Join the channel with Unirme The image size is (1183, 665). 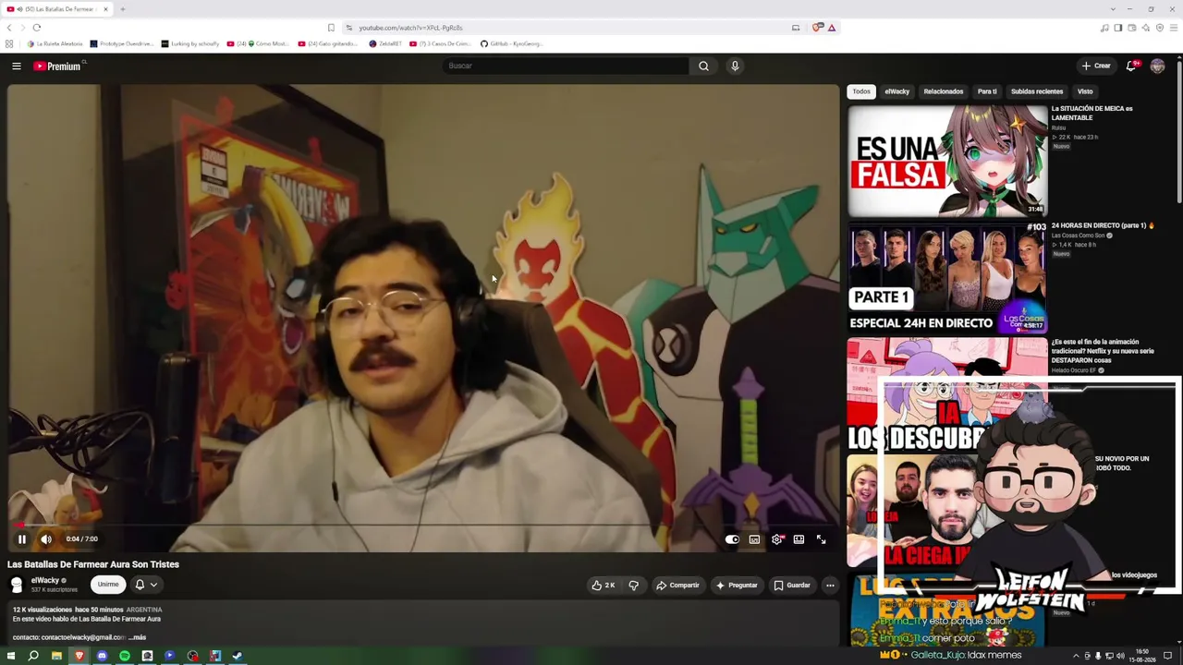pos(108,585)
